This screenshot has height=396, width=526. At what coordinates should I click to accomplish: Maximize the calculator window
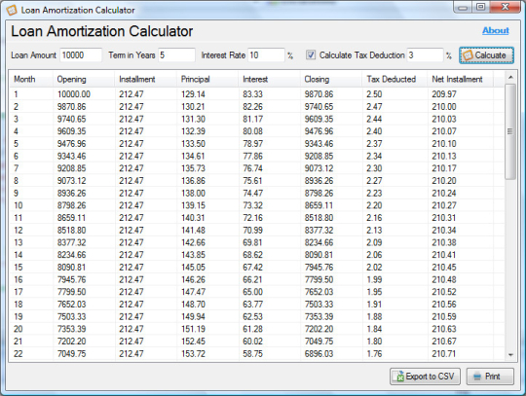[481, 7]
